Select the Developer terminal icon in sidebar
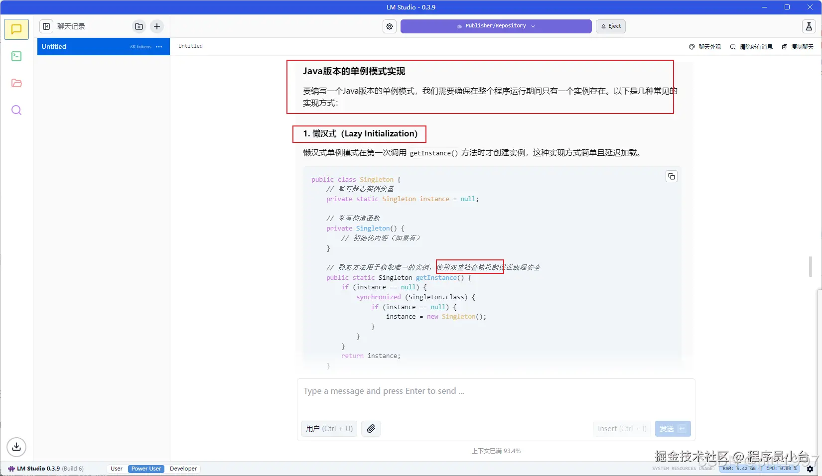Viewport: 822px width, 476px height. pos(16,56)
